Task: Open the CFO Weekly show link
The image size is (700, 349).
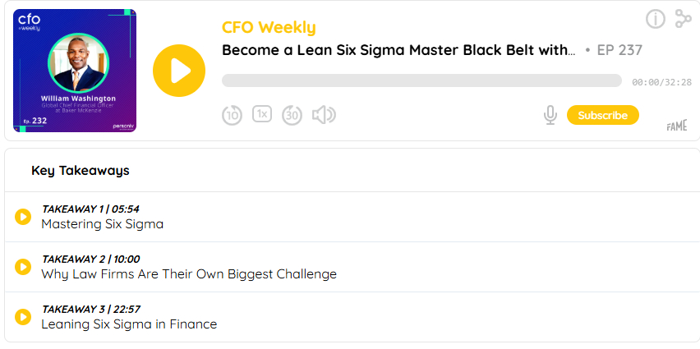Action: point(269,27)
